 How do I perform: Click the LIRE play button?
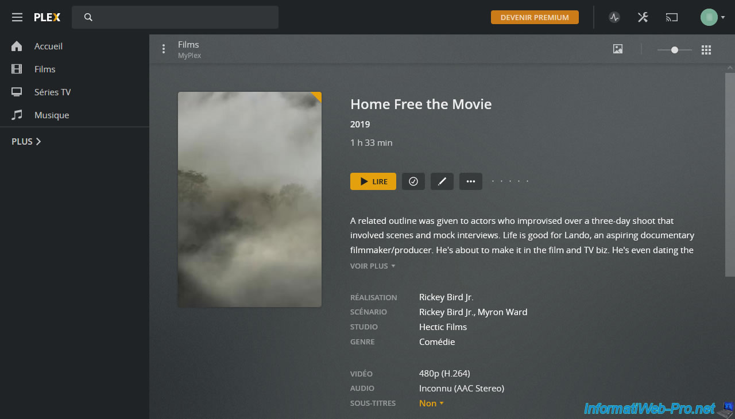coord(373,181)
